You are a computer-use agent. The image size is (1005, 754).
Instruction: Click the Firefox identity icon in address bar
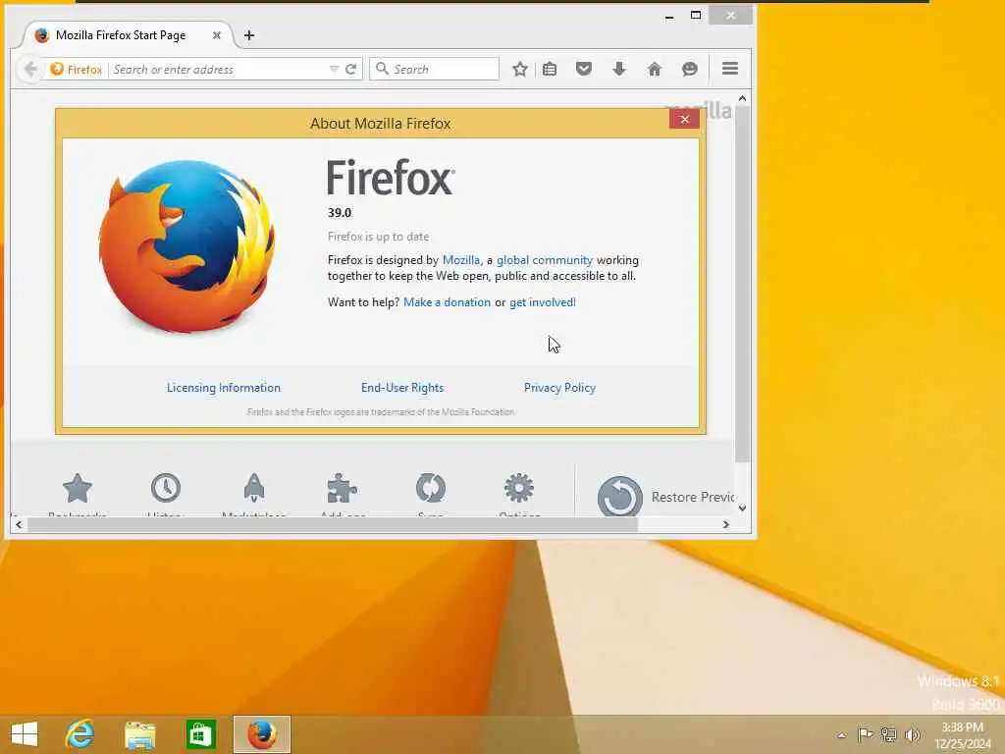coord(57,69)
